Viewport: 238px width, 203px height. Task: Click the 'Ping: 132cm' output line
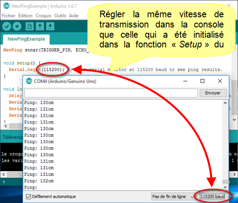[39, 181]
